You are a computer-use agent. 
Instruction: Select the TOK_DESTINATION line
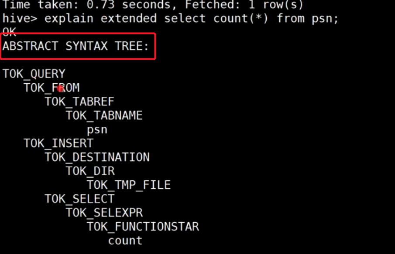pyautogui.click(x=97, y=157)
